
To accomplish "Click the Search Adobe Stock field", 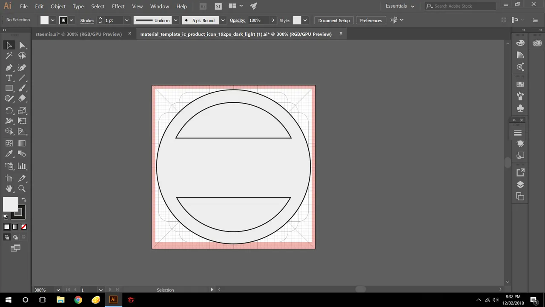I will point(461,6).
